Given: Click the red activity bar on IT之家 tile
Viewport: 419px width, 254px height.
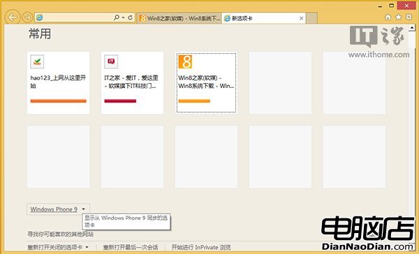Looking at the screenshot, I should [120, 101].
